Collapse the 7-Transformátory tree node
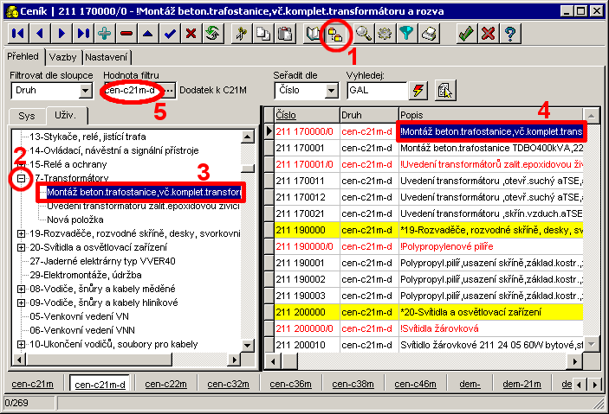 coord(21,177)
